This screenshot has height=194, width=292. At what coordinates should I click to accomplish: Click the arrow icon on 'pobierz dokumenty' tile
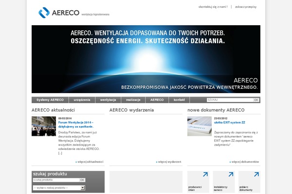[256, 174]
